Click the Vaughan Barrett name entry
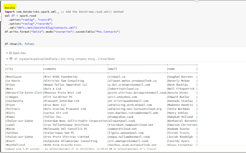 click(x=180, y=77)
